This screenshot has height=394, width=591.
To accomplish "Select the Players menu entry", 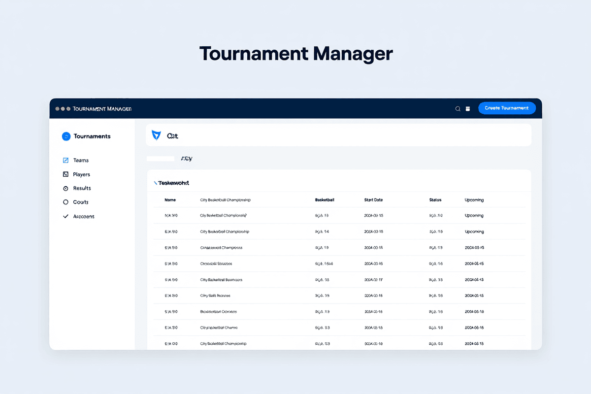I will [82, 174].
